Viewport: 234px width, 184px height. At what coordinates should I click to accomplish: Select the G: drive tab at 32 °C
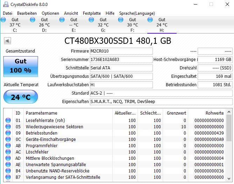pyautogui.click(x=103, y=25)
